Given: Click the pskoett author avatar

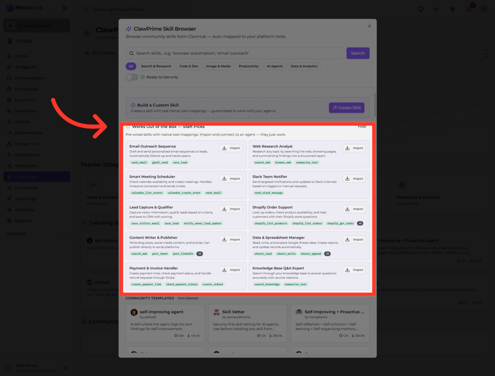Looking at the screenshot, I should point(134,312).
